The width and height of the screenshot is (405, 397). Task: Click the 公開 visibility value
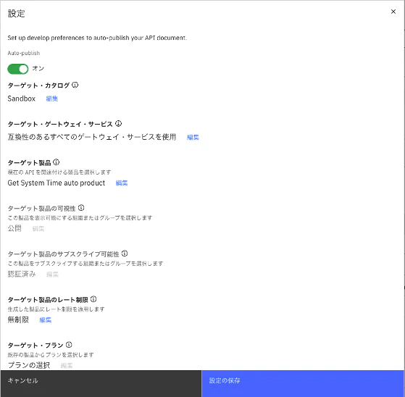click(14, 228)
